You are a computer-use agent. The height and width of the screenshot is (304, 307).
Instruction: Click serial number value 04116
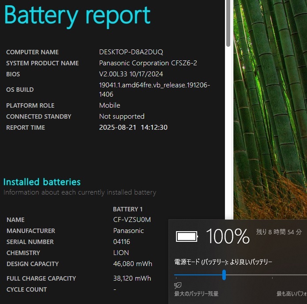122,242
